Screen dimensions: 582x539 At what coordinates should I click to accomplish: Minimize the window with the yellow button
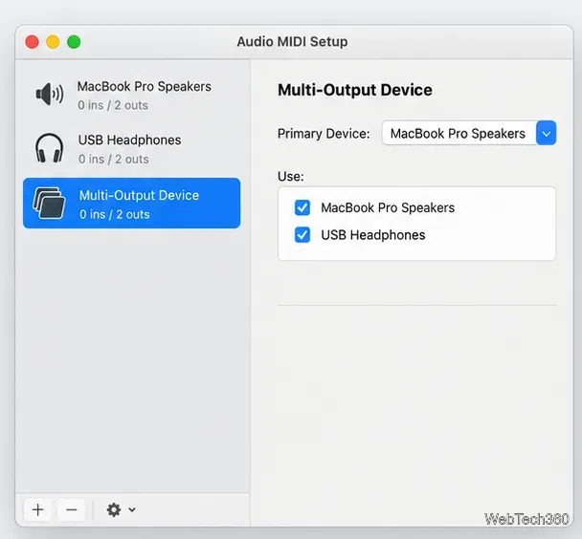click(53, 42)
